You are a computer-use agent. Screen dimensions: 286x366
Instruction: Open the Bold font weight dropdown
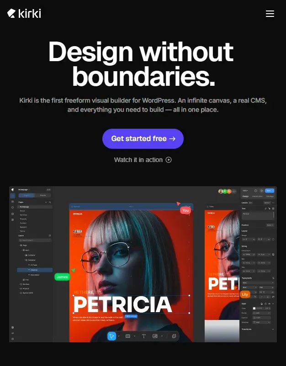coord(249,288)
